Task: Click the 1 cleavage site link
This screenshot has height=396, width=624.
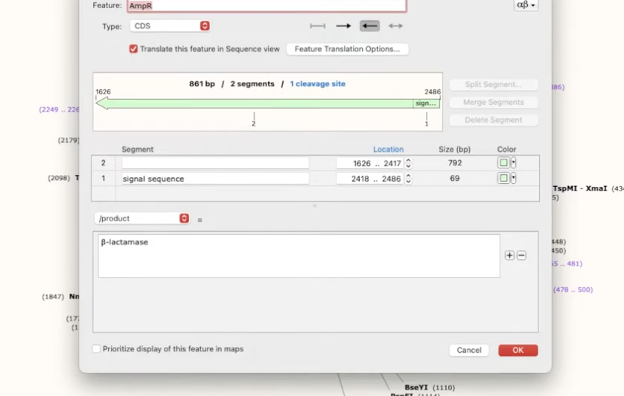Action: [317, 84]
